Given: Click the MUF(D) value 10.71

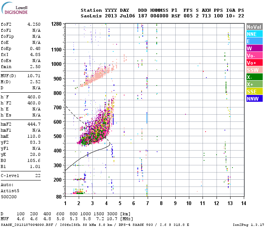Looking at the screenshot, I should tap(34, 76).
